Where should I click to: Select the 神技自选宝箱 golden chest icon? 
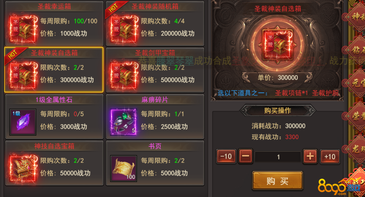[x=23, y=169]
